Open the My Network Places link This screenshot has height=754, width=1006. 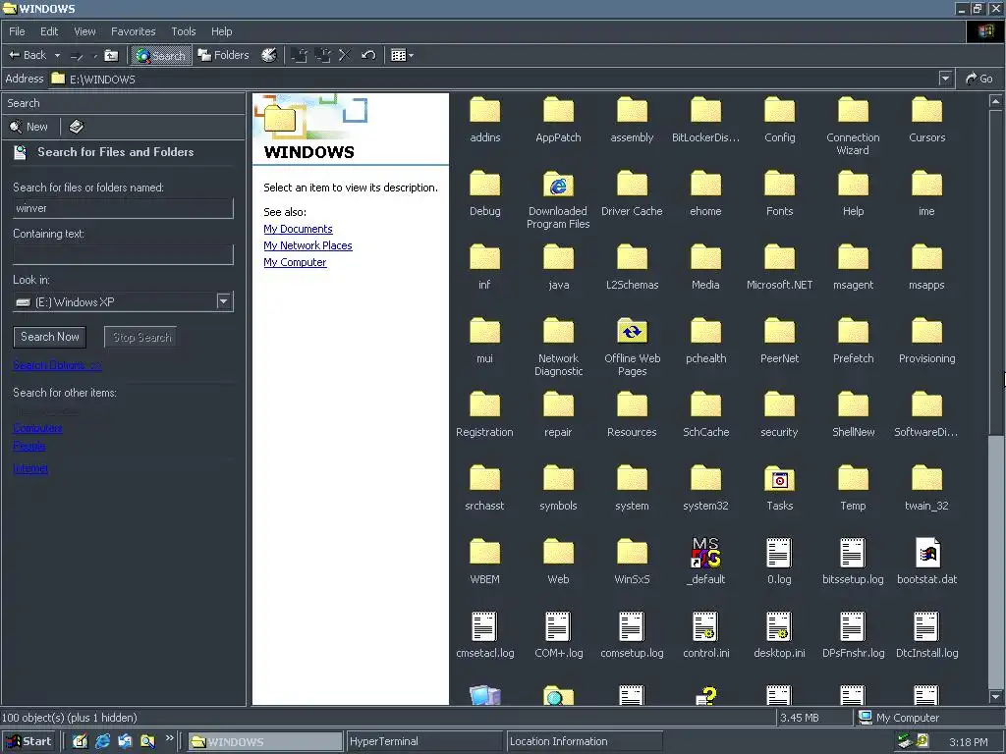pyautogui.click(x=307, y=245)
